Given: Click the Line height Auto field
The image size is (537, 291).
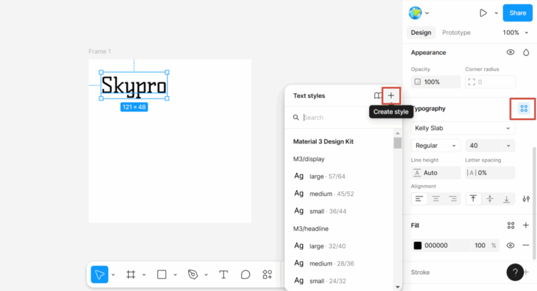Looking at the screenshot, I should coord(436,173).
